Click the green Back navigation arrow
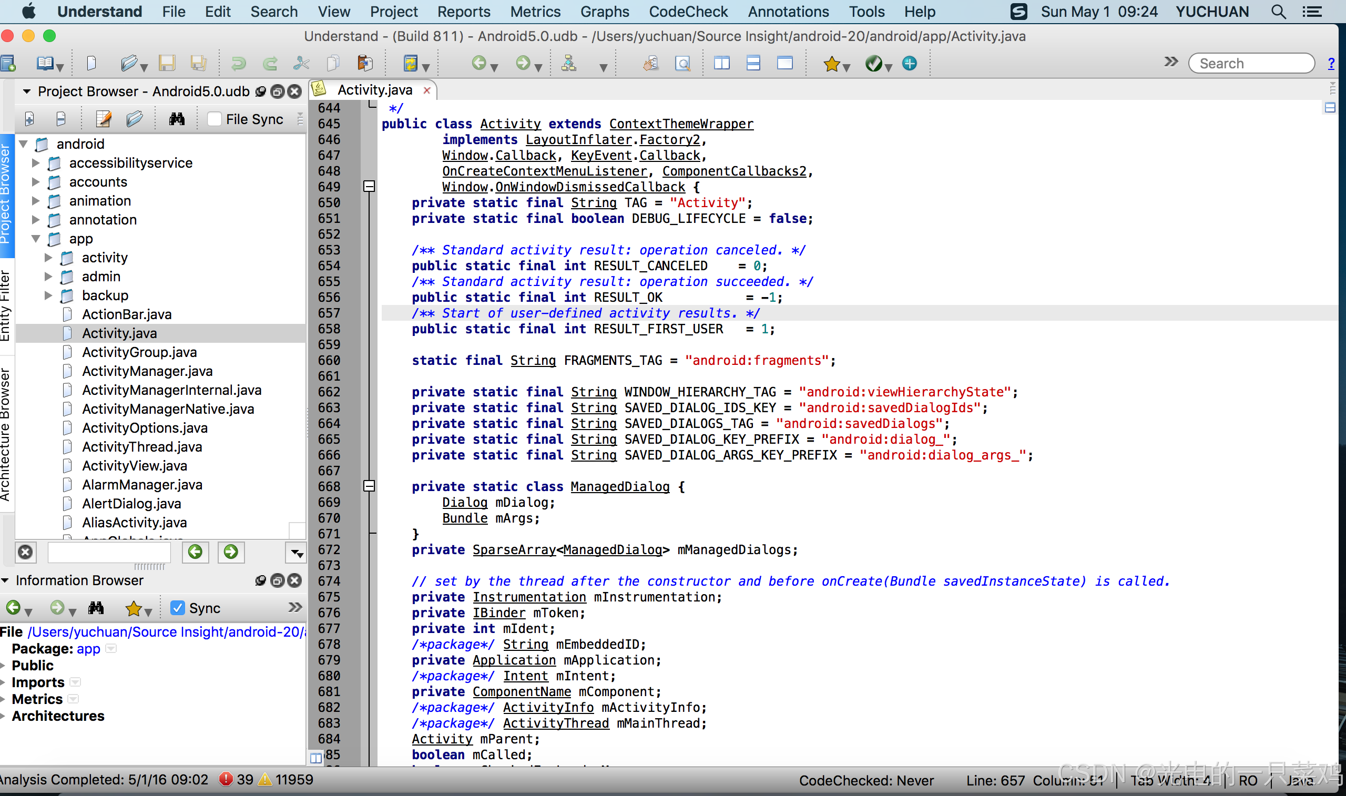 478,63
